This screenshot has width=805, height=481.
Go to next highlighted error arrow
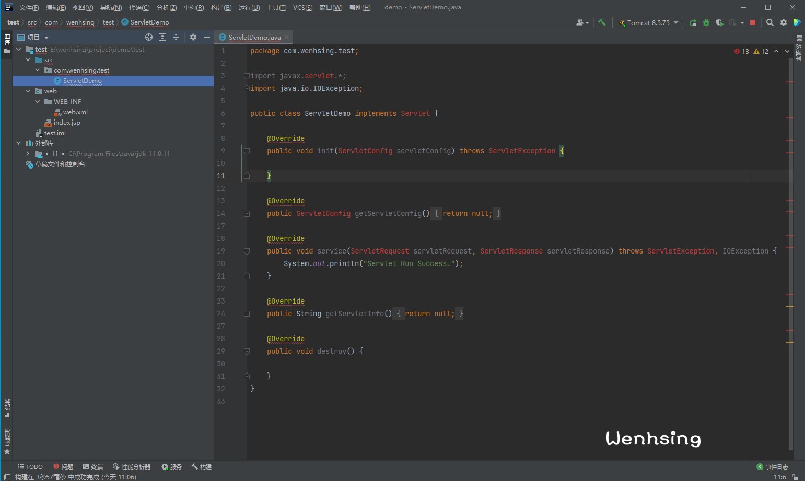tap(787, 51)
